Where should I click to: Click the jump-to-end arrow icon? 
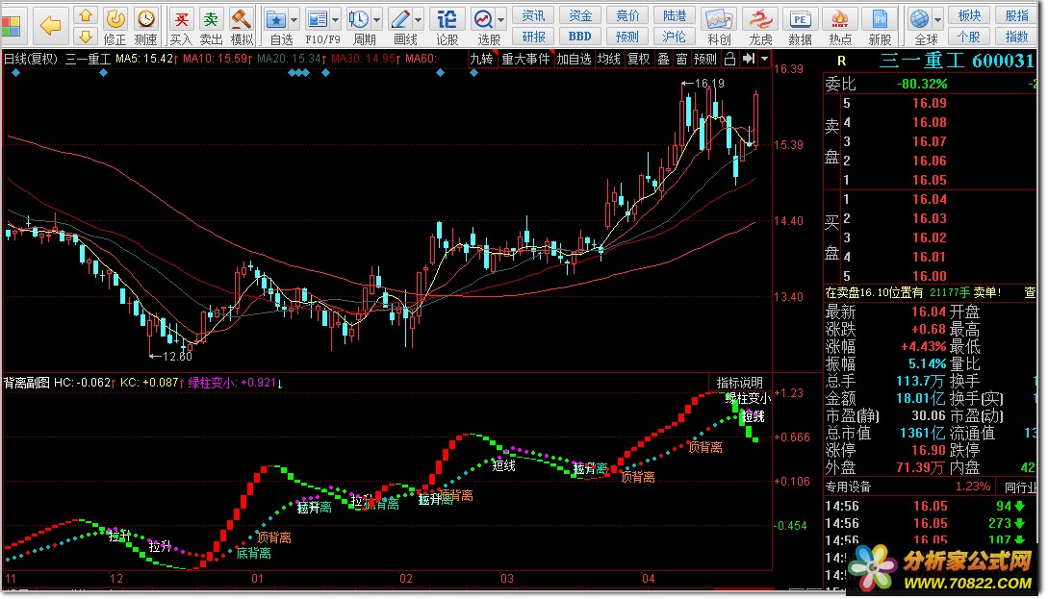[749, 59]
